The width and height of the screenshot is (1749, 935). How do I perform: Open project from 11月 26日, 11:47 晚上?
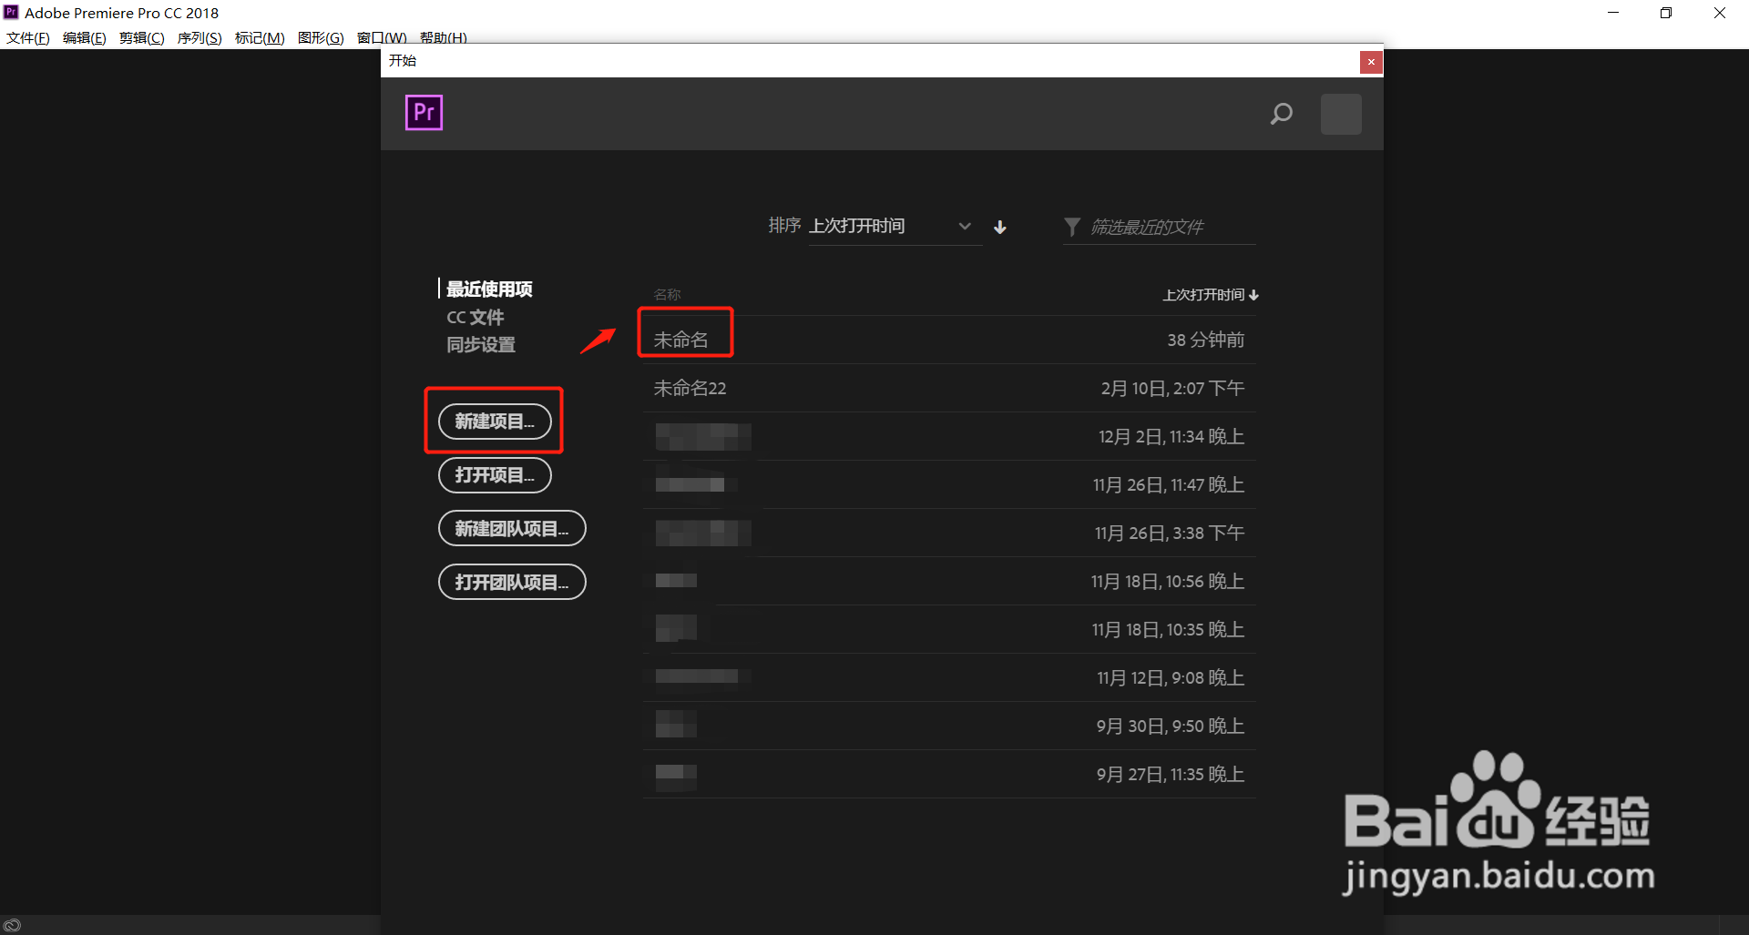pyautogui.click(x=949, y=484)
